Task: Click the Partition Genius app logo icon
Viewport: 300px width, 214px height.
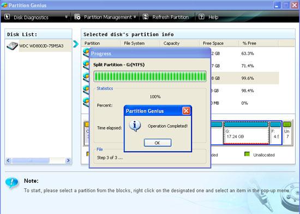Action: click(x=4, y=5)
